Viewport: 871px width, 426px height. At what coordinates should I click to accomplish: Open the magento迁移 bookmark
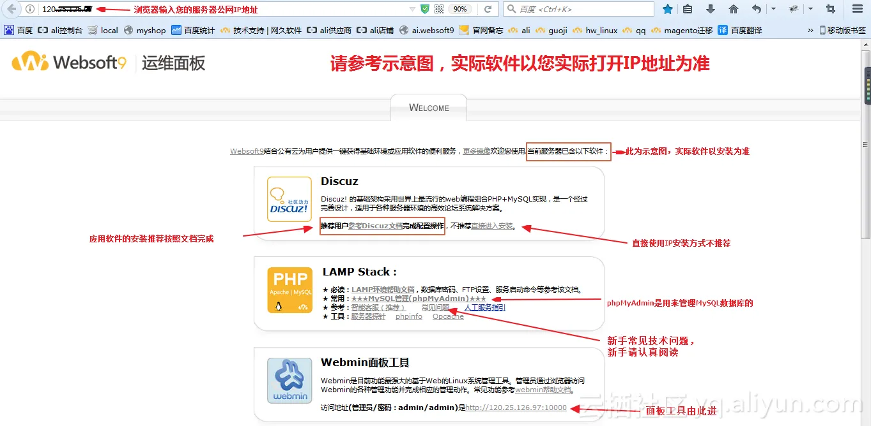click(682, 30)
